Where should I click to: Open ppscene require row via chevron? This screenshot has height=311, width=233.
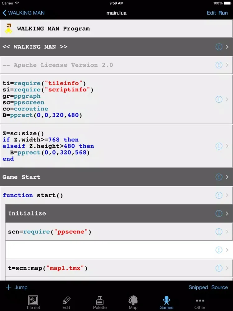[x=227, y=232]
